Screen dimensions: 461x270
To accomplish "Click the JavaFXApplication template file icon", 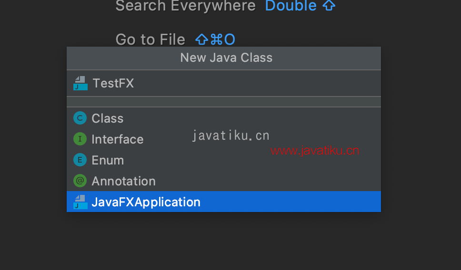I will [80, 202].
